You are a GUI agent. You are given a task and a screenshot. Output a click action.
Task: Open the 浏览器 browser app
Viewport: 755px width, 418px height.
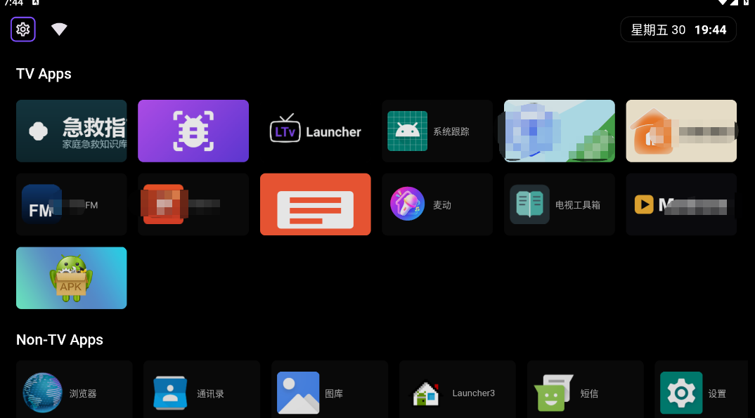pyautogui.click(x=74, y=390)
